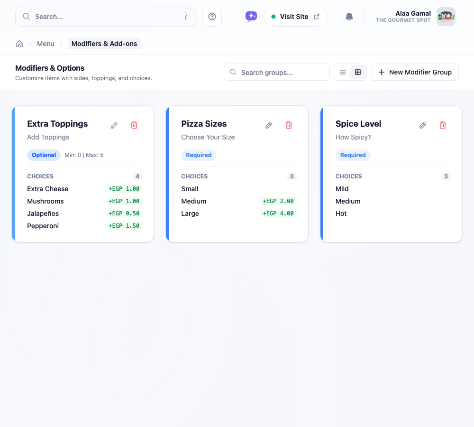The width and height of the screenshot is (474, 427).
Task: Focus the Search groups field
Action: (277, 72)
